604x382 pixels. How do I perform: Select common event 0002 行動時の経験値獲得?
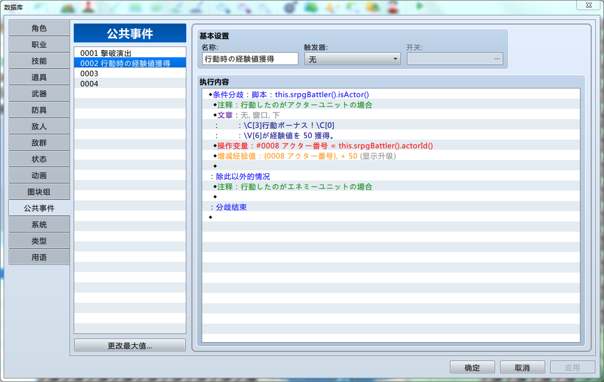(x=130, y=63)
